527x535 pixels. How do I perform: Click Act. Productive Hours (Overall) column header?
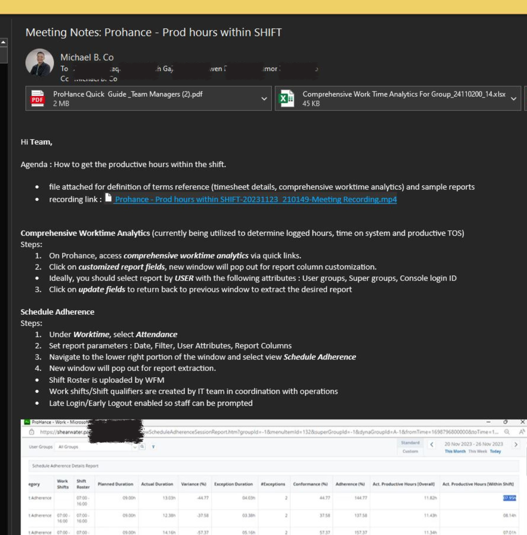pyautogui.click(x=404, y=484)
